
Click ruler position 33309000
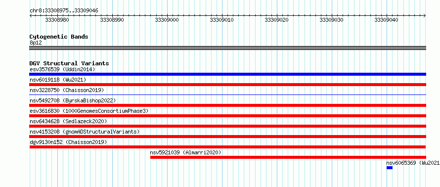[x=167, y=20]
